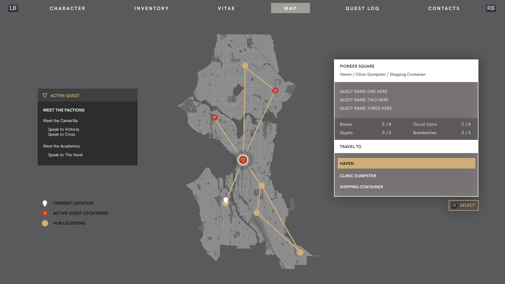Click Quest Name Two Here entry

(x=364, y=100)
